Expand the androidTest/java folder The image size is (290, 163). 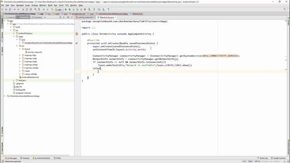pyautogui.click(x=14, y=33)
